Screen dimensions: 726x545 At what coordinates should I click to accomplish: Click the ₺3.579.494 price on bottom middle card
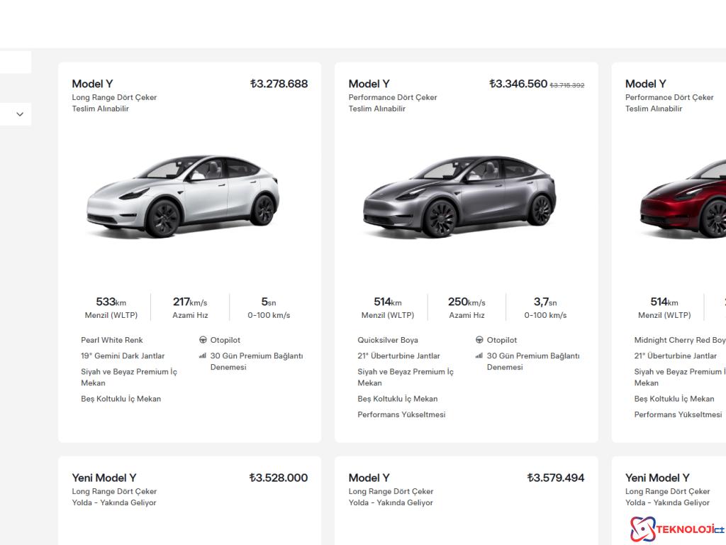tap(555, 478)
